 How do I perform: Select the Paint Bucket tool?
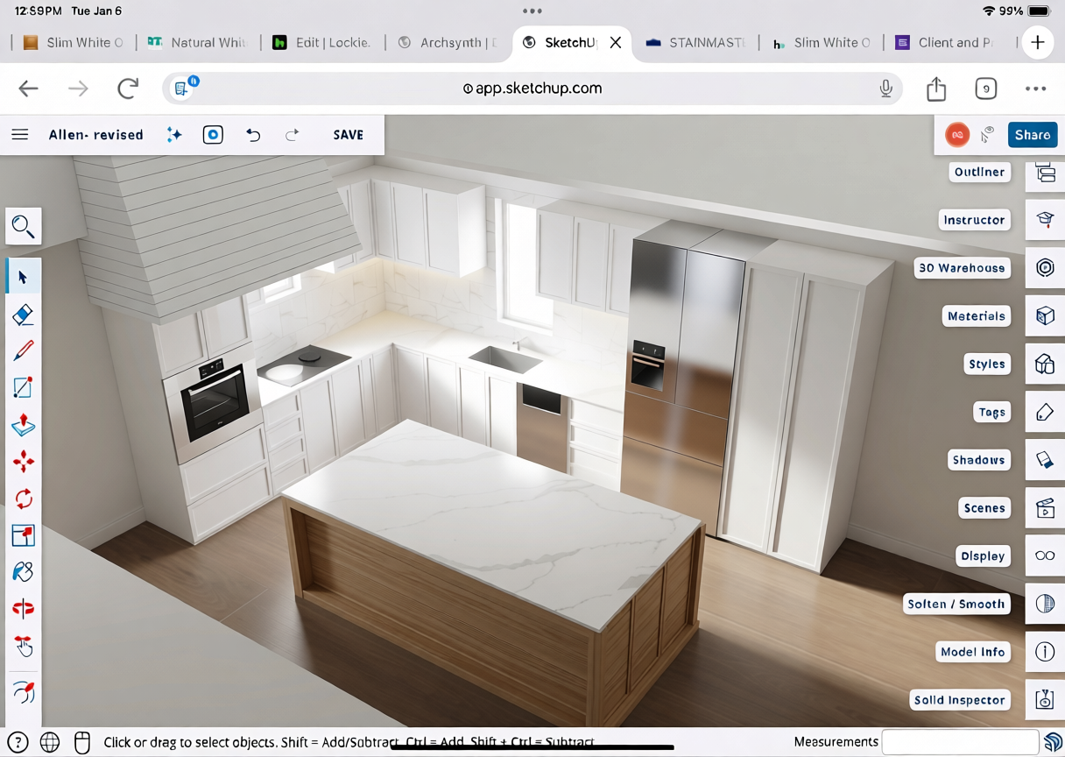(x=24, y=572)
